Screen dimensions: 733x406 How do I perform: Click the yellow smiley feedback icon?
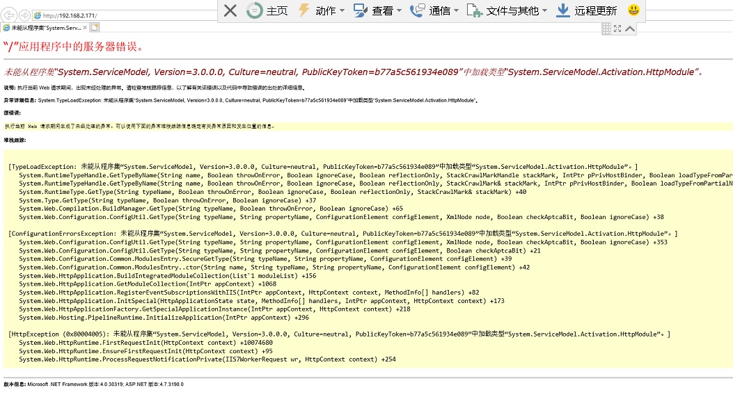633,10
